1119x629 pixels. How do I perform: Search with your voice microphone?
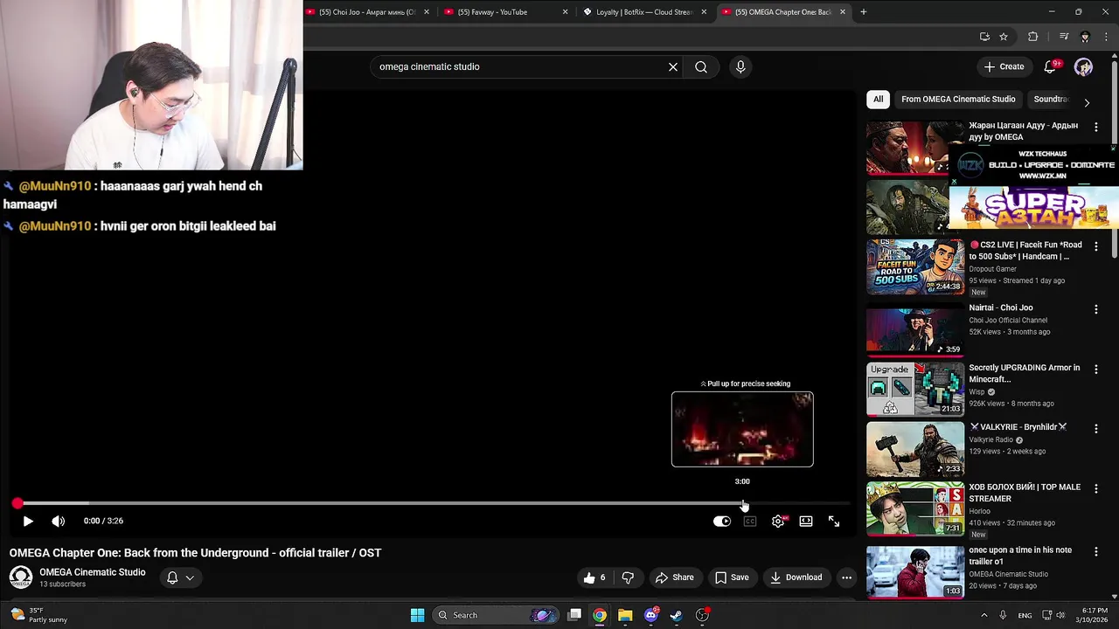tap(740, 66)
